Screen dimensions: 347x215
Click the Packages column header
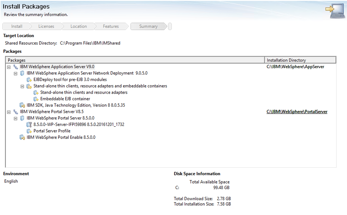pos(135,60)
